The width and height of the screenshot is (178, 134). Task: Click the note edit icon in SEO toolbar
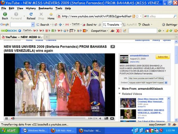tap(125, 31)
